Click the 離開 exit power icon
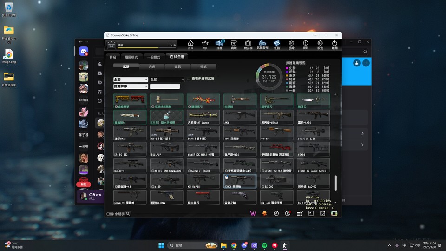The height and width of the screenshot is (251, 446). (334, 44)
